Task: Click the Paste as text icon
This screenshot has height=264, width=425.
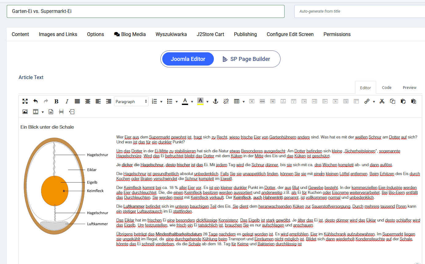Action: (x=413, y=101)
